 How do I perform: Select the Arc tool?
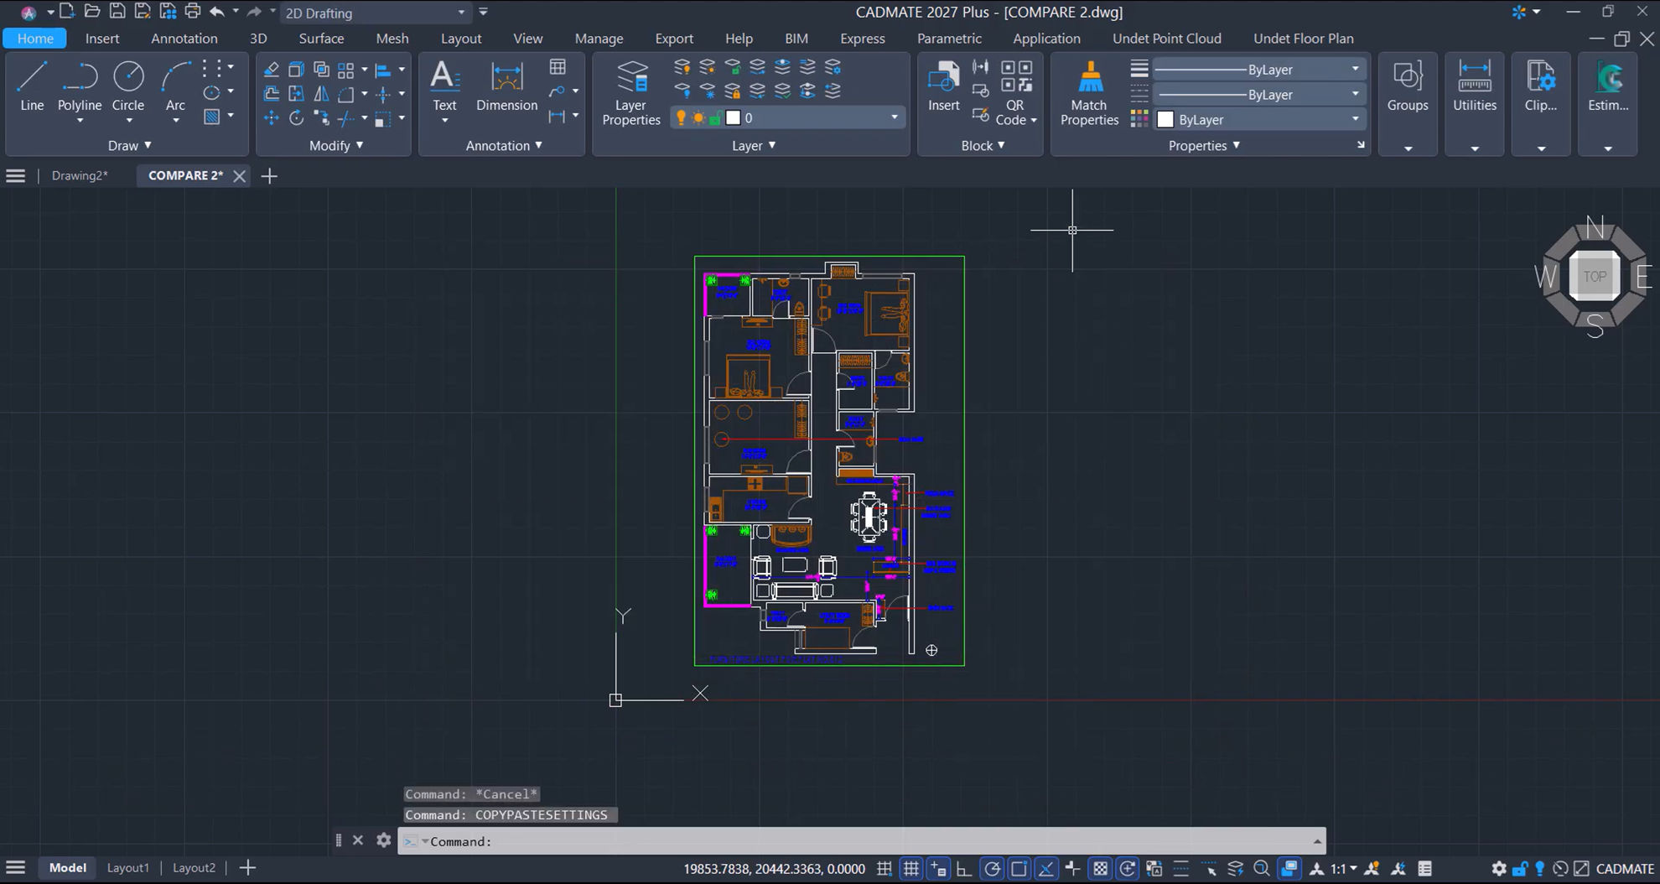pos(175,86)
